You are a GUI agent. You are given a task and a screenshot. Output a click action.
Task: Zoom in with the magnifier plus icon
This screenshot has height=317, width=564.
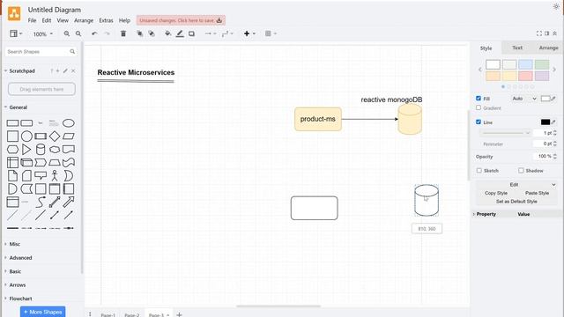(67, 33)
